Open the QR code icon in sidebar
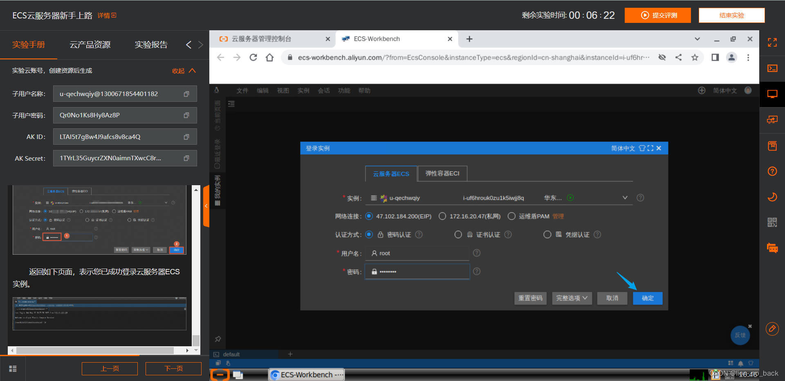 click(772, 222)
